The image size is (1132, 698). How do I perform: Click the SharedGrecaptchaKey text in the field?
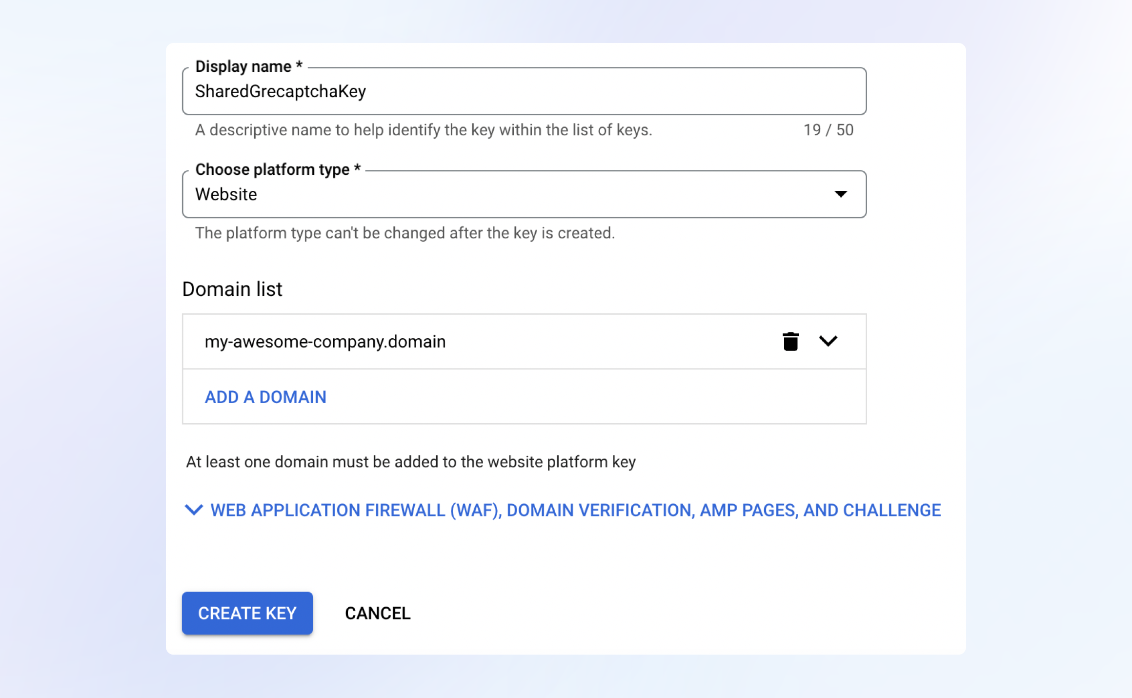point(281,91)
